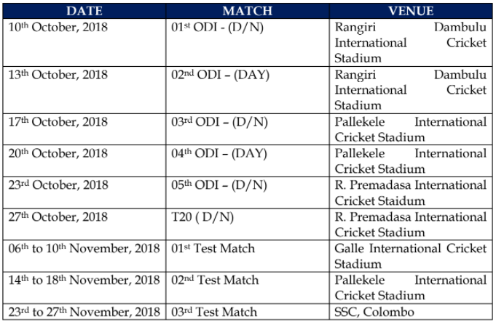Click the DATE column header

point(84,11)
